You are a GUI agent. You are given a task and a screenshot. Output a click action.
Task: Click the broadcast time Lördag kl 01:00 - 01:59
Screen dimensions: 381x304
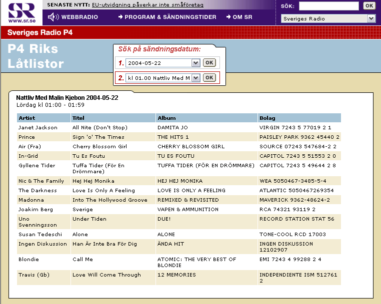[x=50, y=105]
